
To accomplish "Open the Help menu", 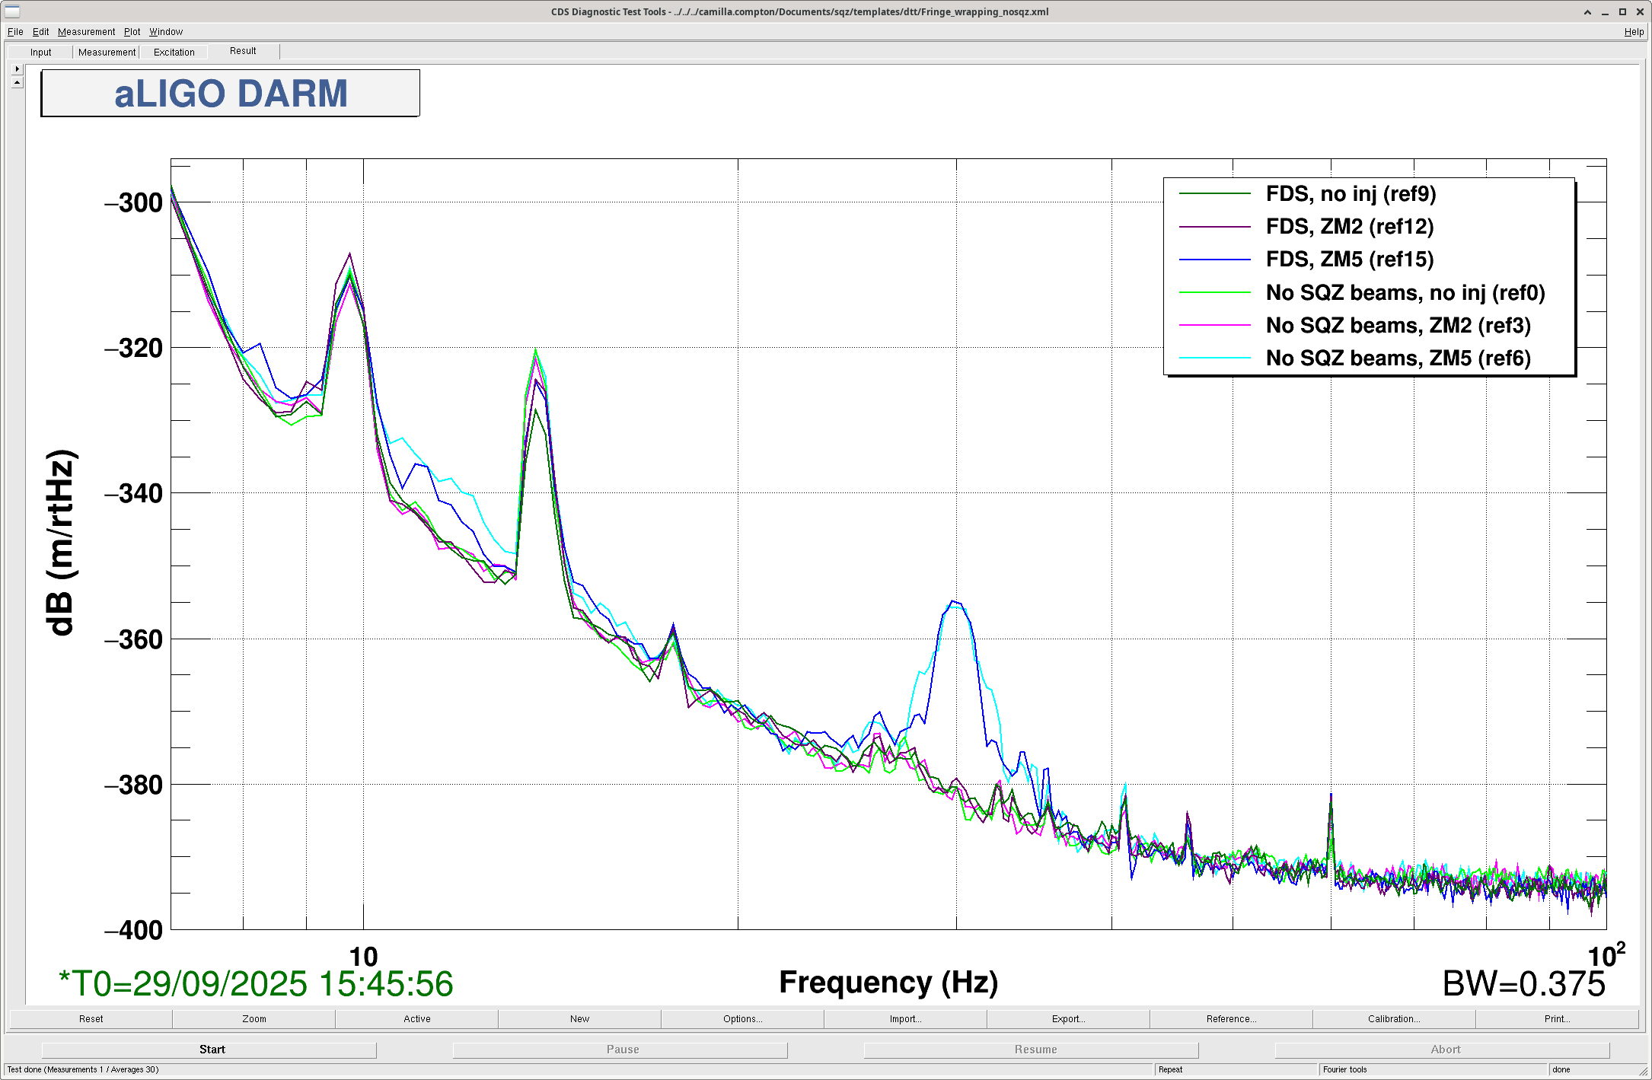I will [1633, 31].
